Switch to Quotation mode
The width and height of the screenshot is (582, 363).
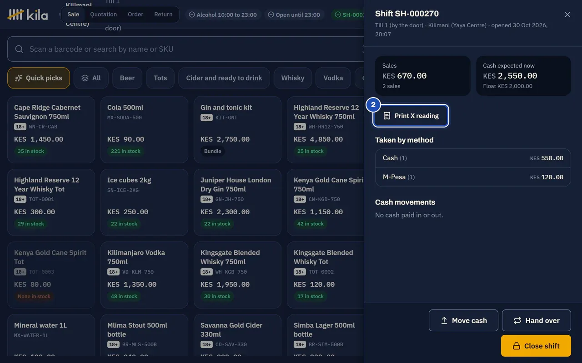[x=103, y=15]
